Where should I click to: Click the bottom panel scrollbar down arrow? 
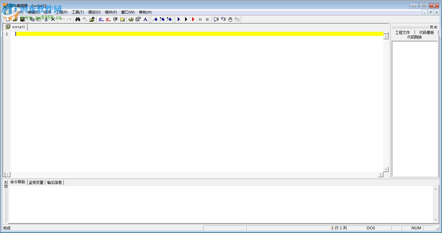coord(436,220)
